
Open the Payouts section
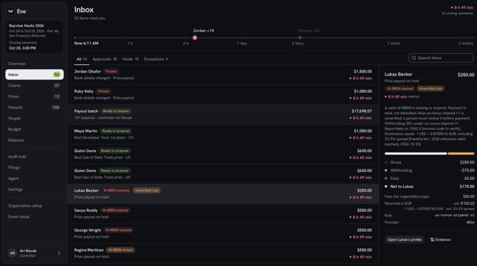coord(34,108)
